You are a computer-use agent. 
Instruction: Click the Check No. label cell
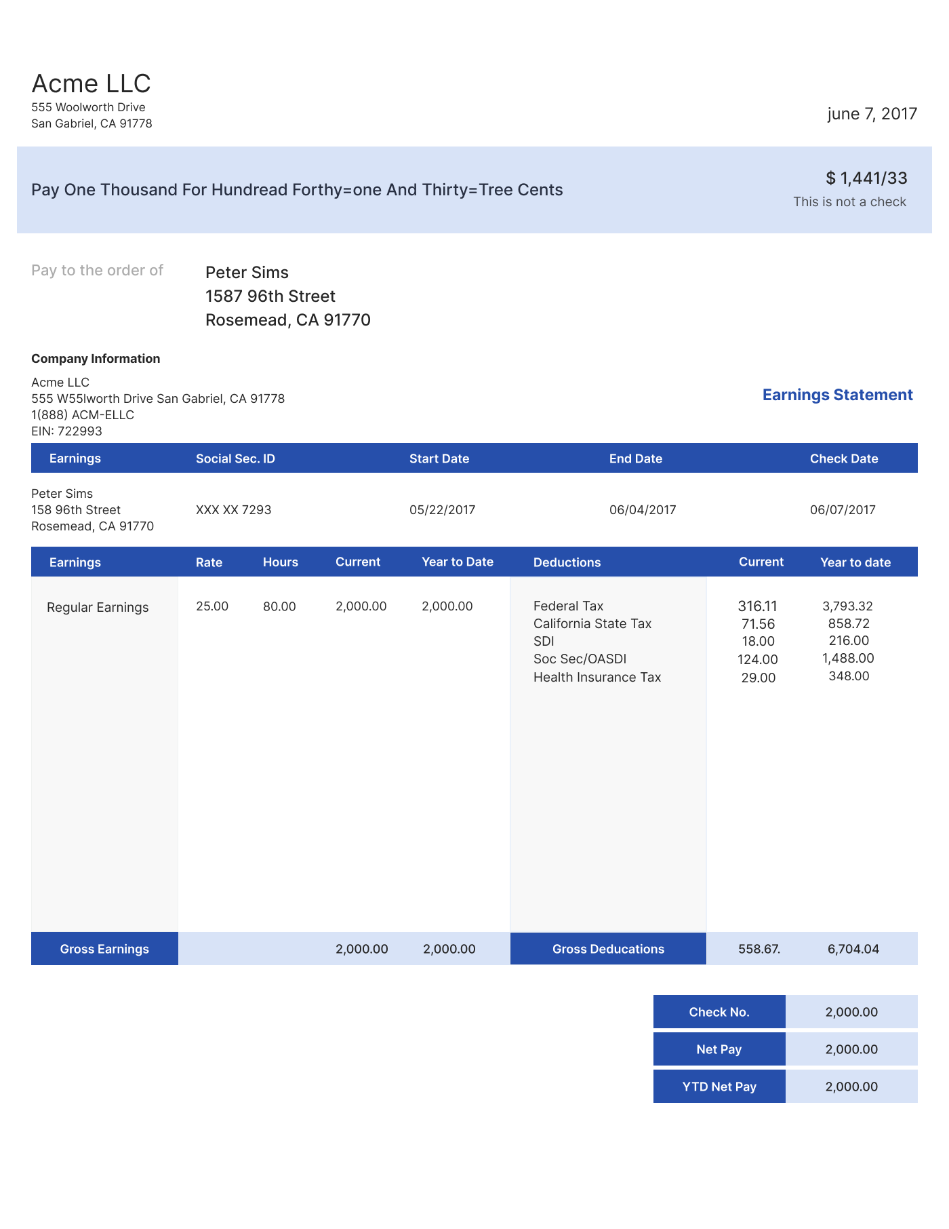719,1012
